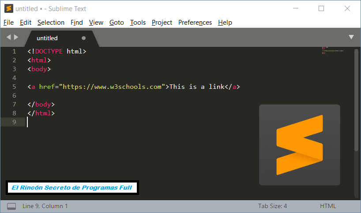This screenshot has width=361, height=213.
Task: Select the untitled tab
Action: (47, 38)
